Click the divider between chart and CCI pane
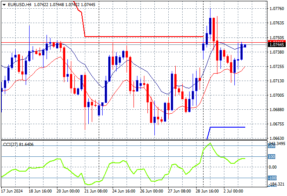 click(134, 140)
